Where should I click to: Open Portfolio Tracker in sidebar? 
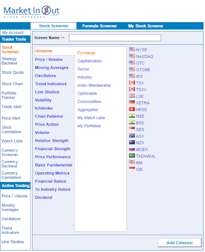tap(9, 95)
